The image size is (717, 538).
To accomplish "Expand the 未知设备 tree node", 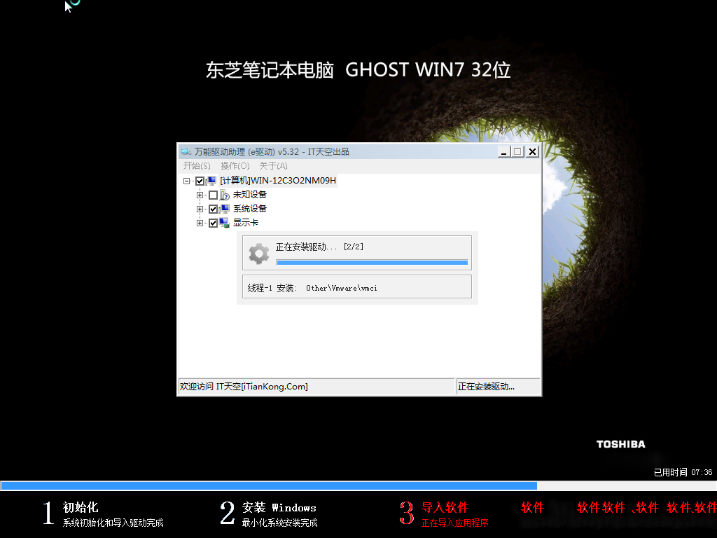I will (x=200, y=195).
